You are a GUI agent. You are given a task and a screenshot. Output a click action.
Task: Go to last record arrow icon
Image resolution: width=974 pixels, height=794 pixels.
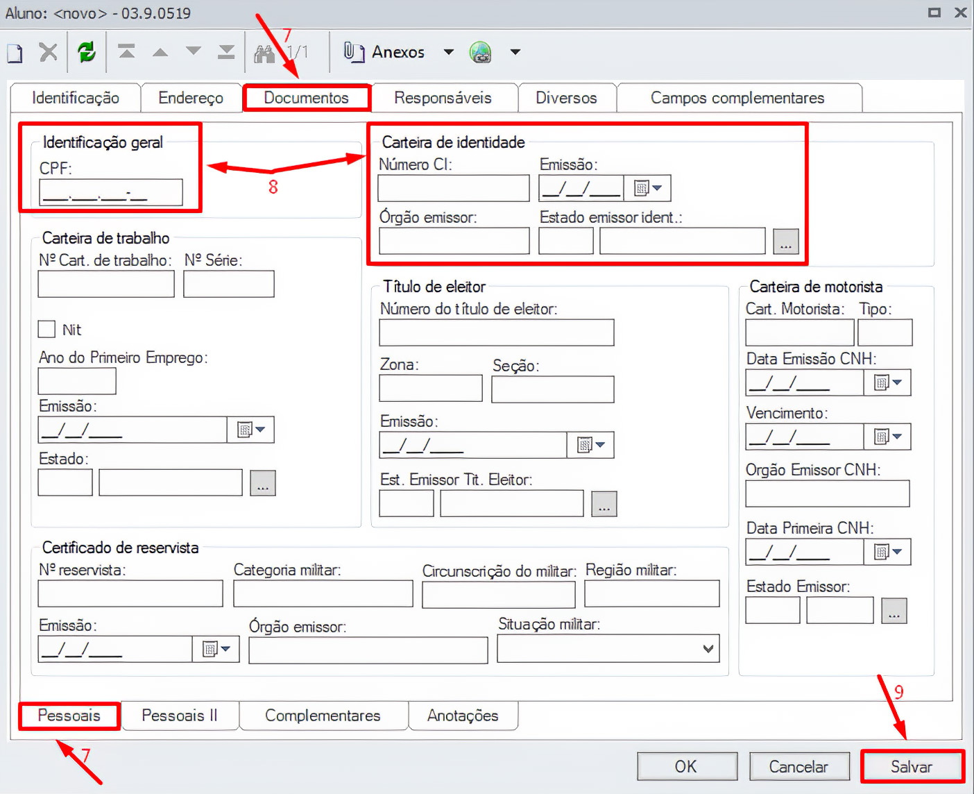pos(226,52)
